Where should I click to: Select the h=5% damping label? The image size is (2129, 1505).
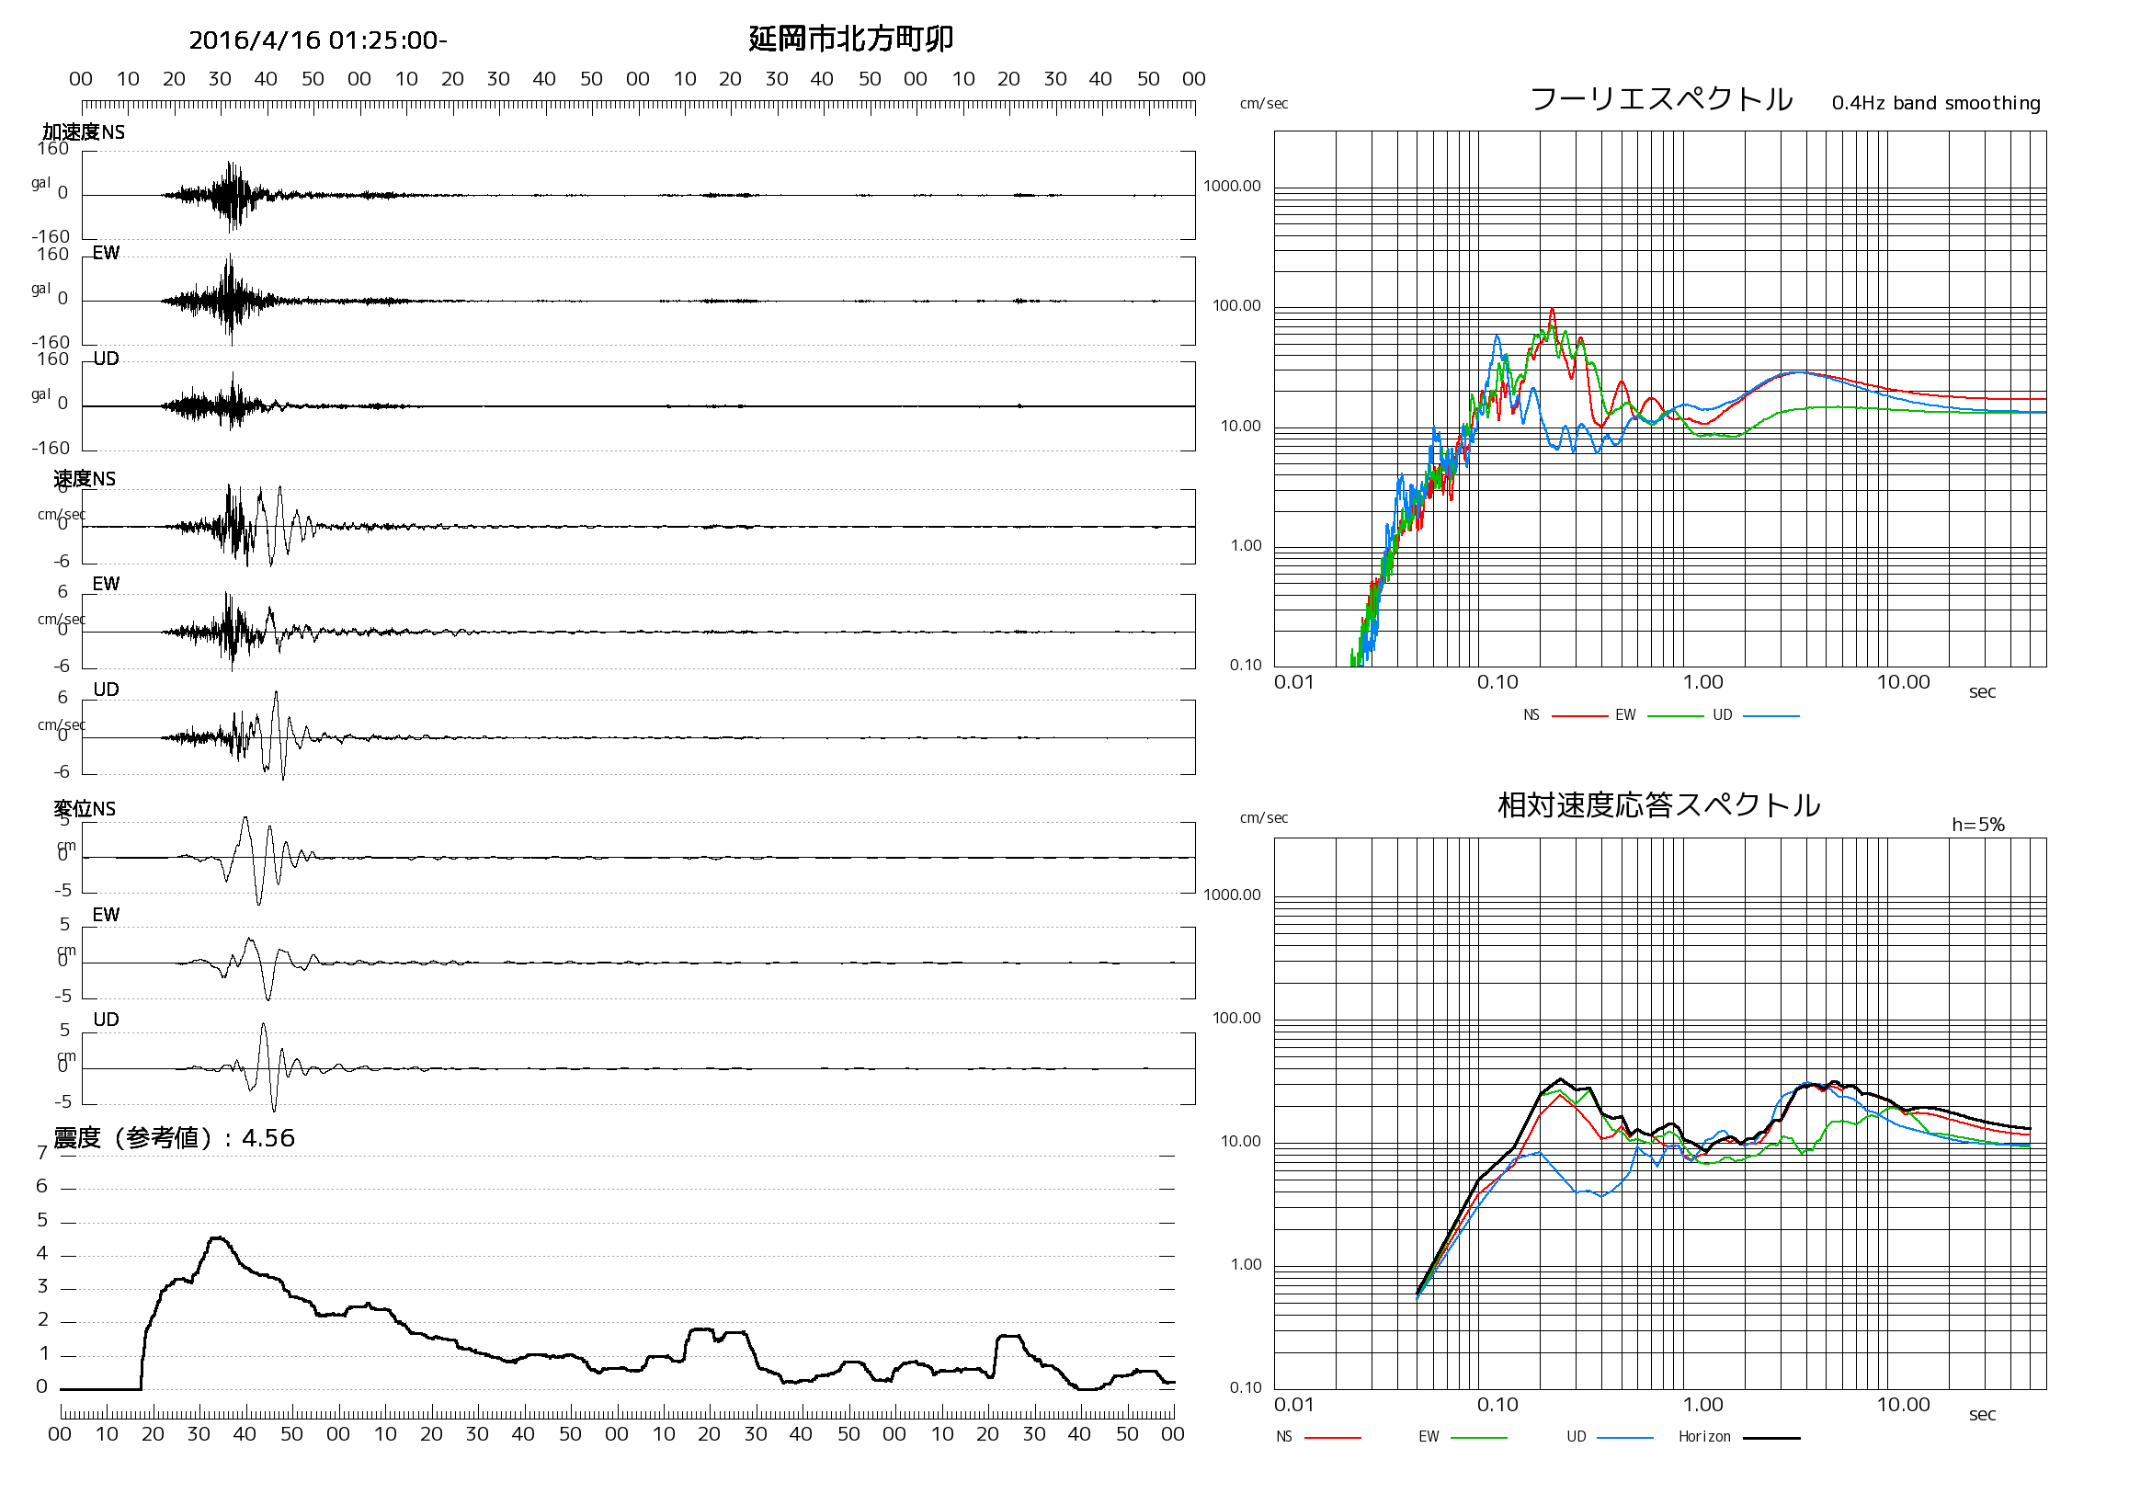1978,825
